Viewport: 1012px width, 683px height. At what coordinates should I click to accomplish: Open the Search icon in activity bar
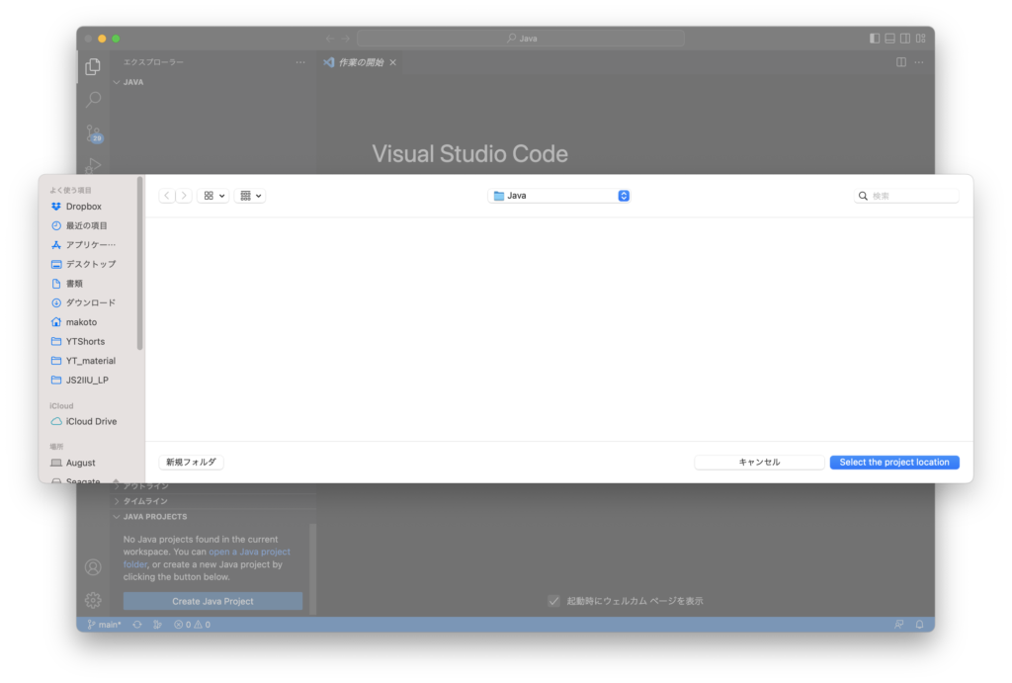93,100
